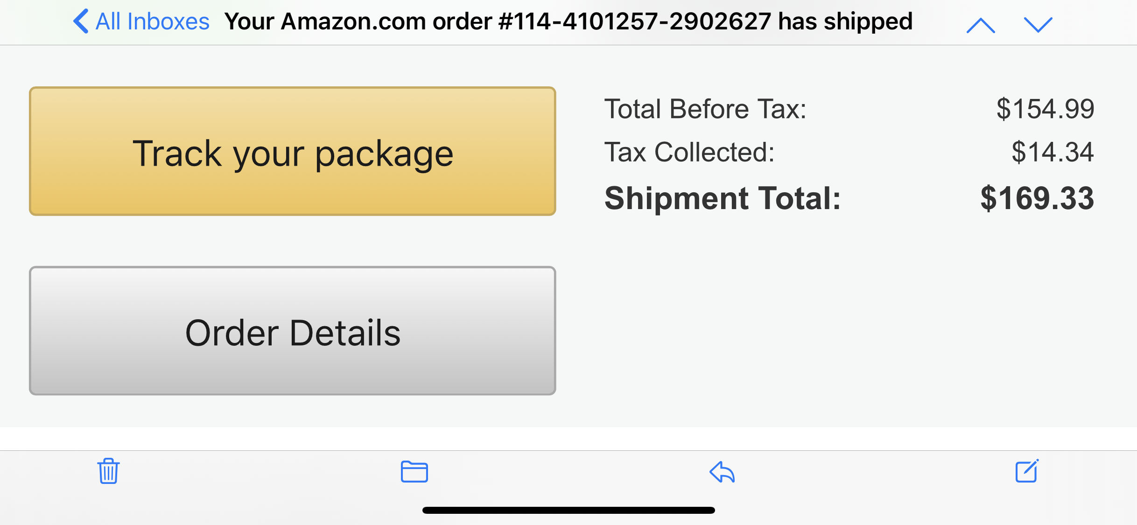This screenshot has width=1137, height=525.
Task: Go to next message with down arrow
Action: click(1038, 25)
